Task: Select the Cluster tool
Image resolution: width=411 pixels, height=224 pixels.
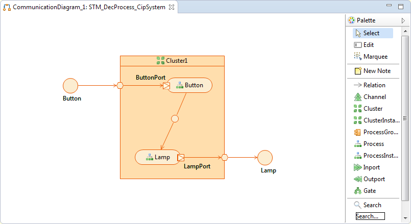Action: pyautogui.click(x=373, y=109)
